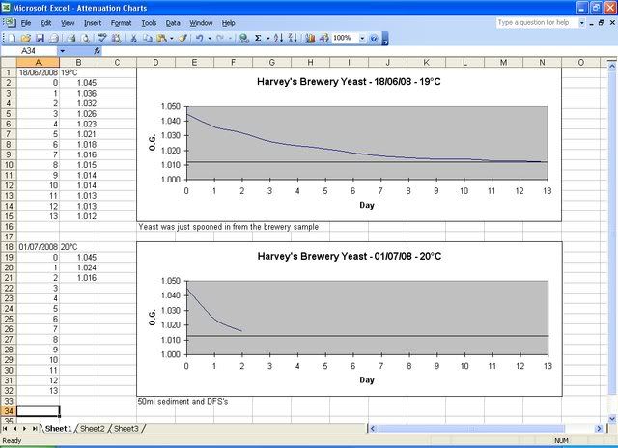The image size is (618, 448).
Task: Click the Insert Function fx icon
Action: [x=97, y=51]
